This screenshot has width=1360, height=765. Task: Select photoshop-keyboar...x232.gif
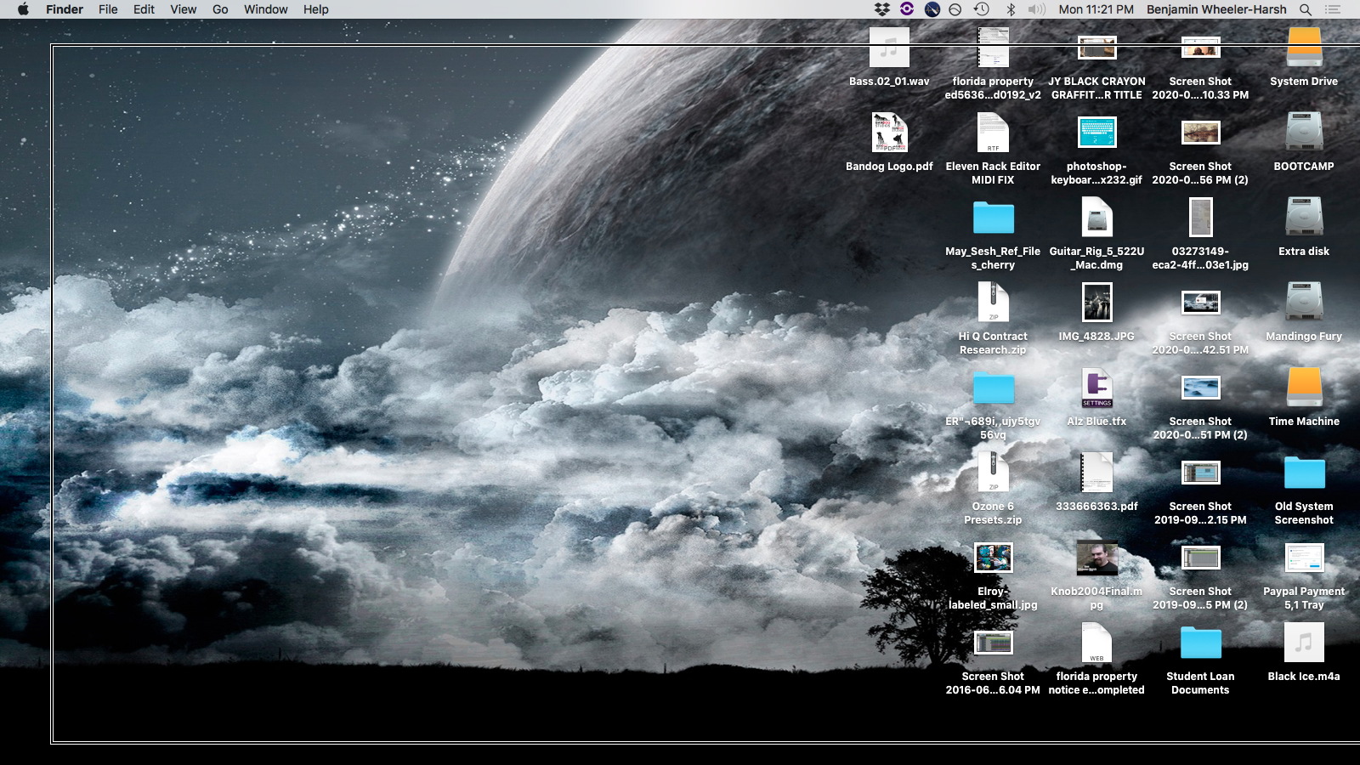click(1096, 133)
